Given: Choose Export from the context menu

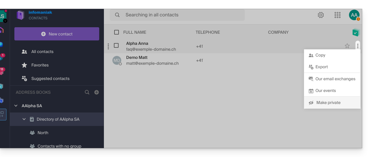Looking at the screenshot, I should click(x=321, y=67).
